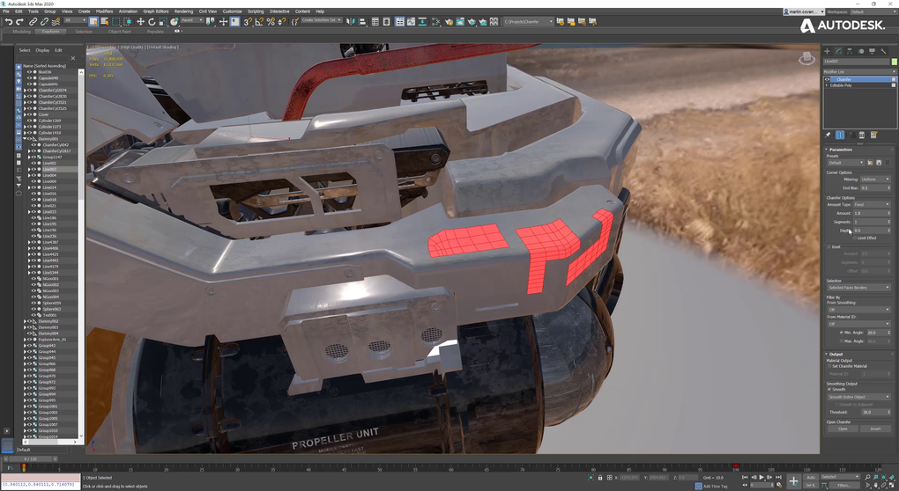Open the Motion tab in command panel
The image size is (899, 491).
[861, 51]
